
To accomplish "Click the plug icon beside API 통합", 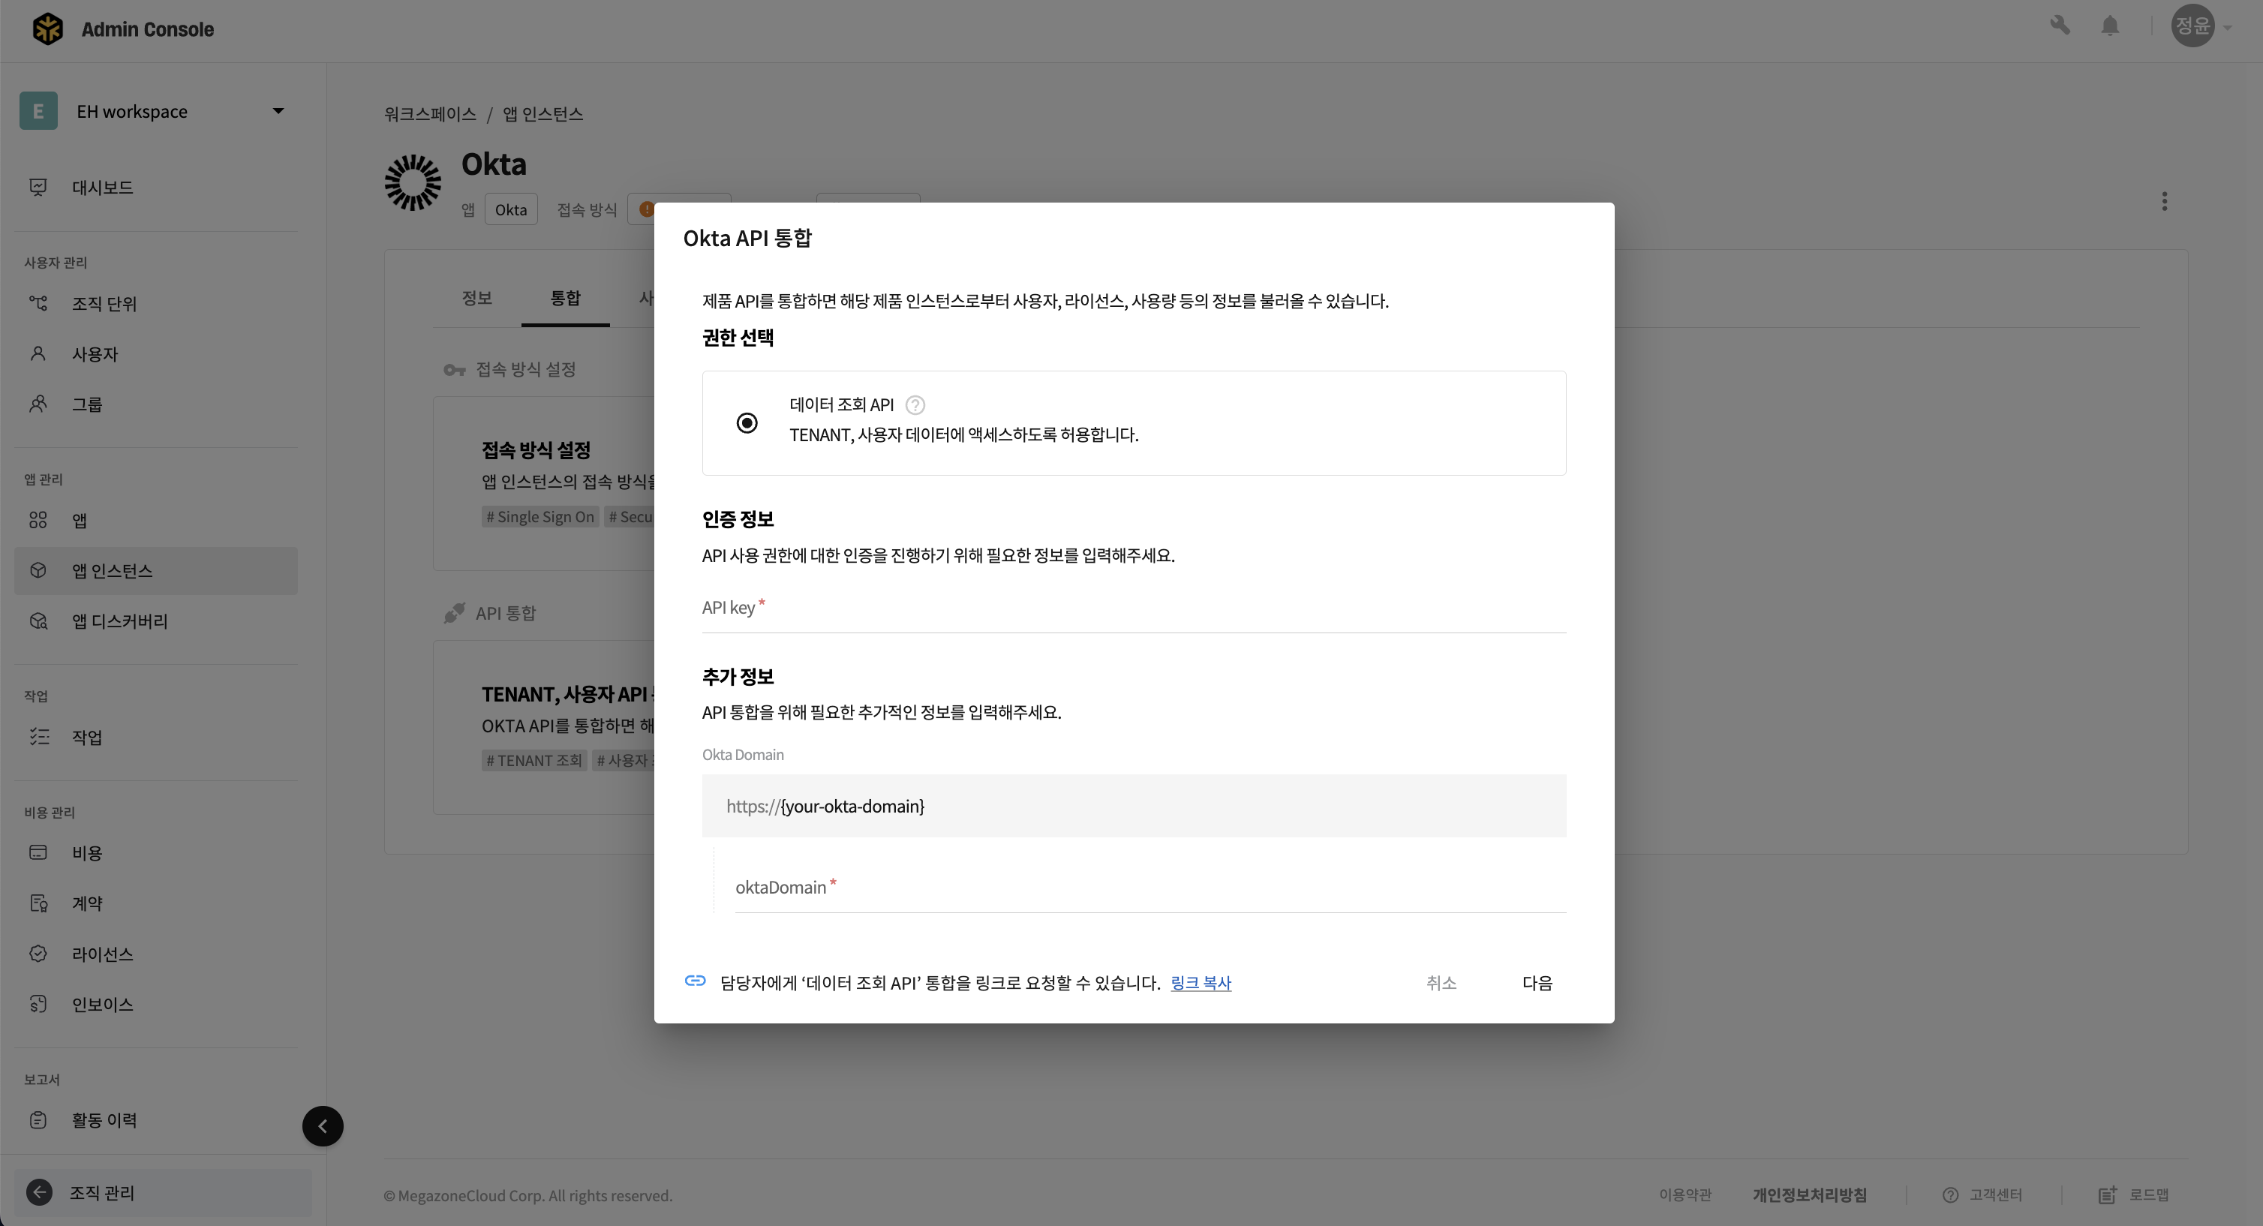I will [x=454, y=613].
